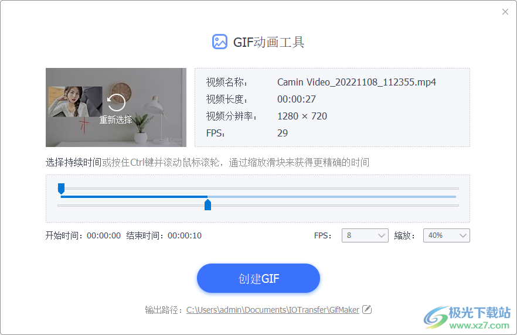Screen dimensions: 517x335
Task: Click the video preview thumbnail
Action: coord(116,107)
